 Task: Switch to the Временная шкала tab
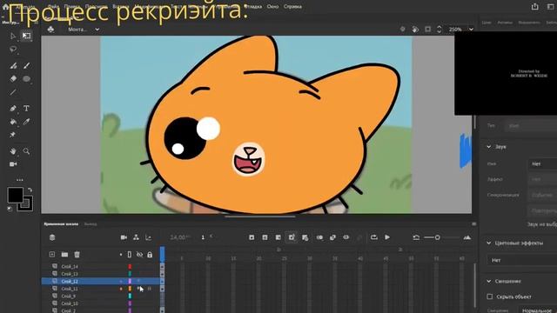click(x=61, y=224)
